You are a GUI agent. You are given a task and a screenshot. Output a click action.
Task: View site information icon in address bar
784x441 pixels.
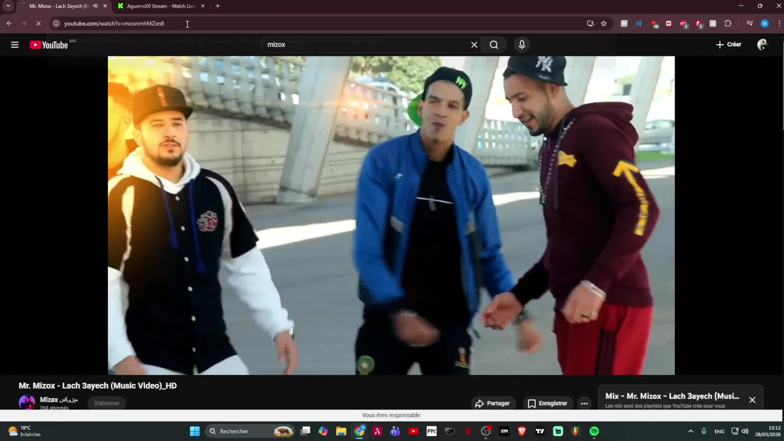click(x=56, y=23)
